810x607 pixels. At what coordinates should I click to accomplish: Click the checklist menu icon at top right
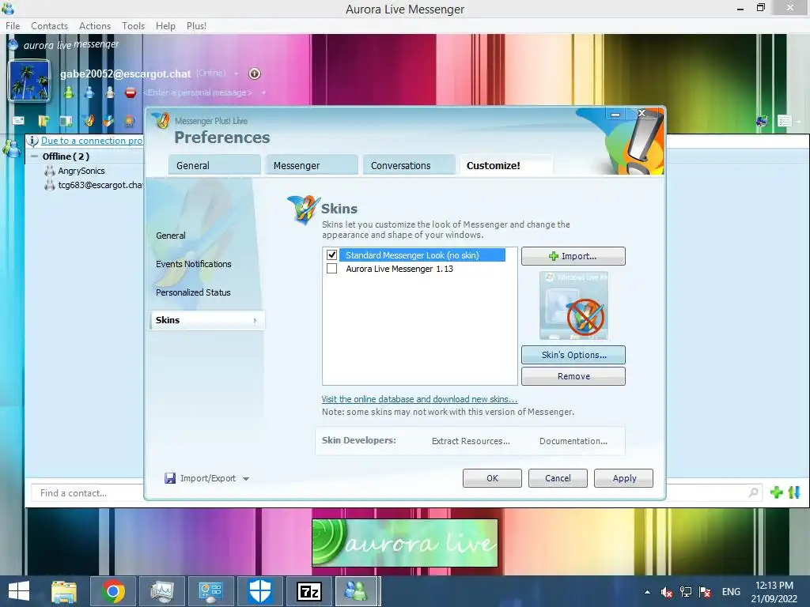785,121
